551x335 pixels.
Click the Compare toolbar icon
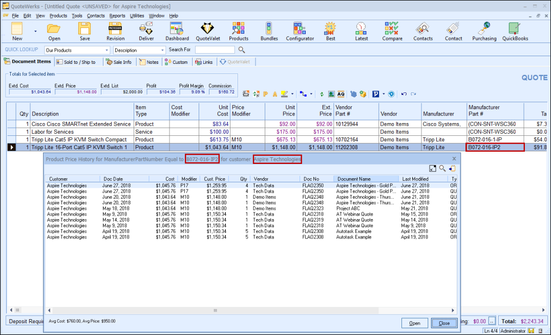(x=392, y=32)
